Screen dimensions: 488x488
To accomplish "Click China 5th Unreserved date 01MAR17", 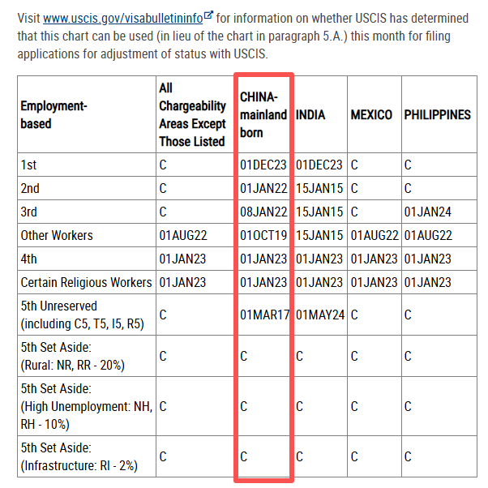I will pyautogui.click(x=264, y=315).
